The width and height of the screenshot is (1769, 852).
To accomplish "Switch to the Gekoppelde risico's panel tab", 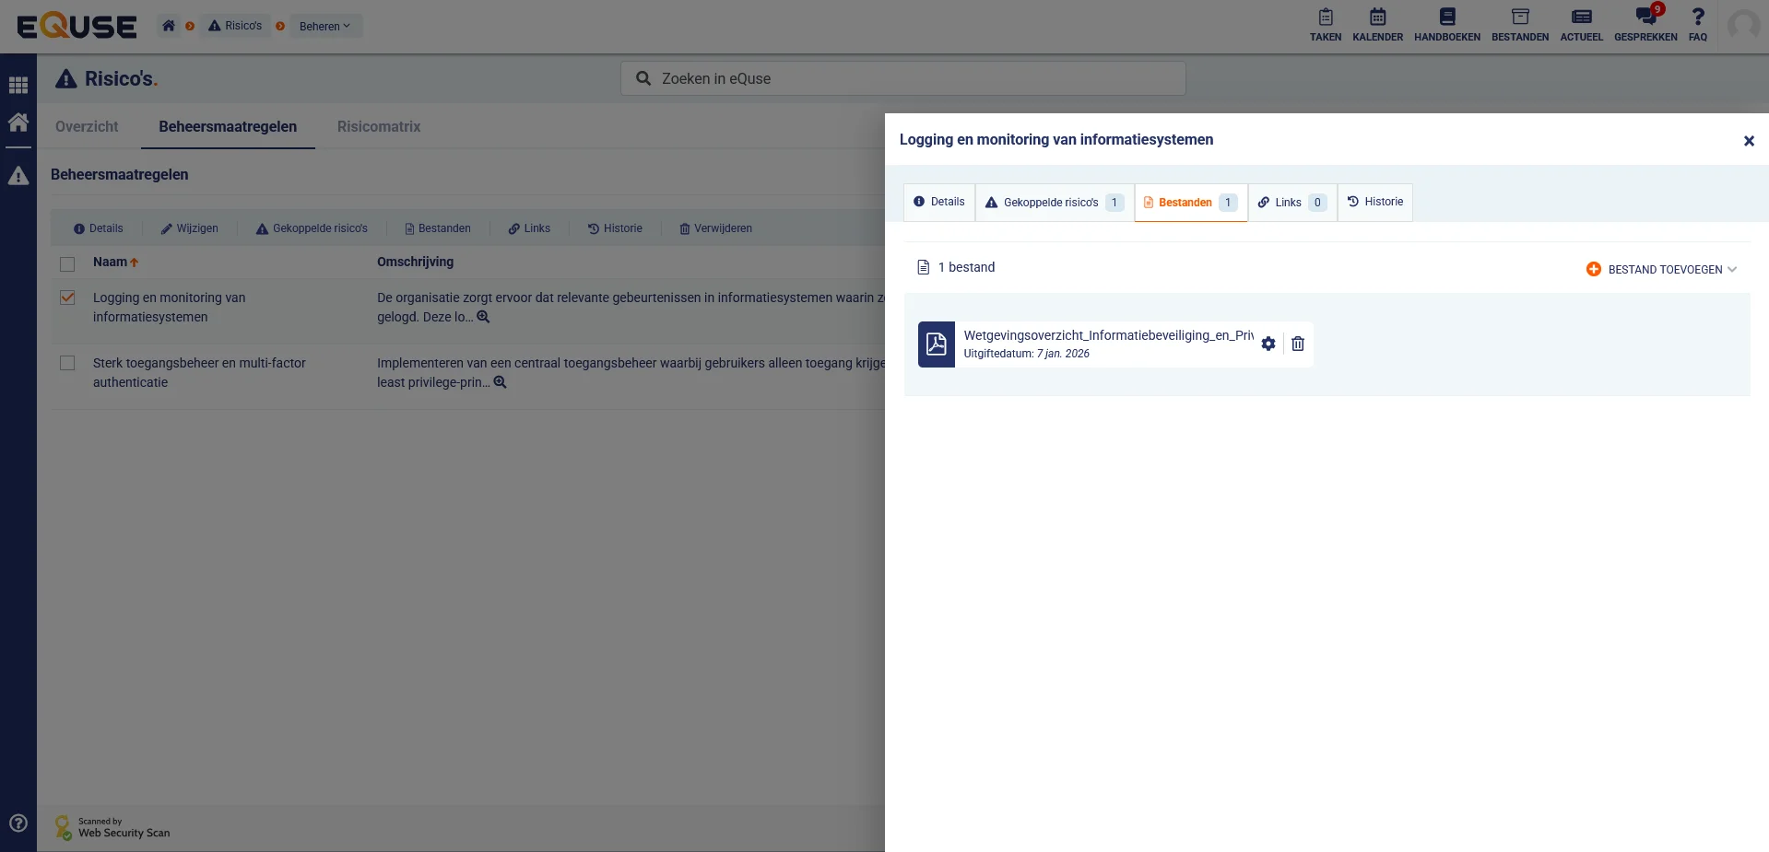I will [x=1054, y=203].
